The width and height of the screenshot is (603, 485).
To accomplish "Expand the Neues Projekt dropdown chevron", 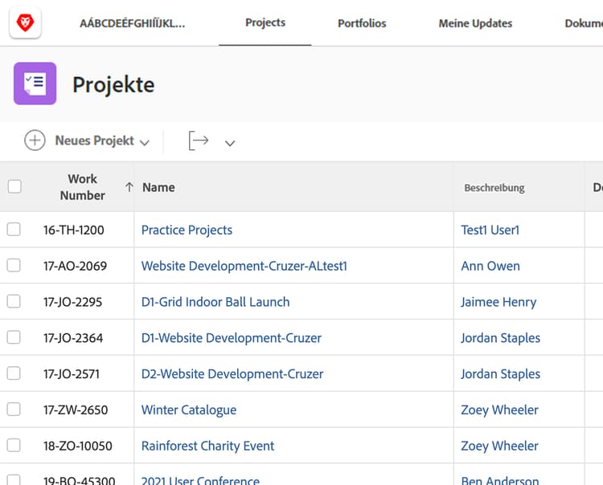I will 145,143.
